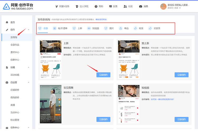Collapse the 创作 sidebar section
The height and width of the screenshot is (137, 198).
[29, 30]
